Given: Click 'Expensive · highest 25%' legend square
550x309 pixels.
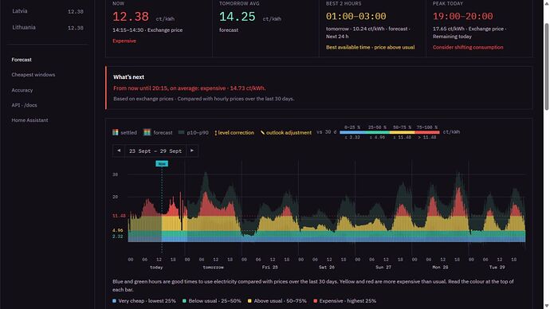Looking at the screenshot, I should [x=315, y=301].
